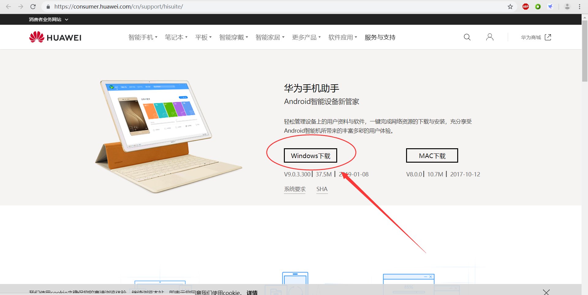588x295 pixels.
Task: Open the SHA link
Action: click(322, 189)
